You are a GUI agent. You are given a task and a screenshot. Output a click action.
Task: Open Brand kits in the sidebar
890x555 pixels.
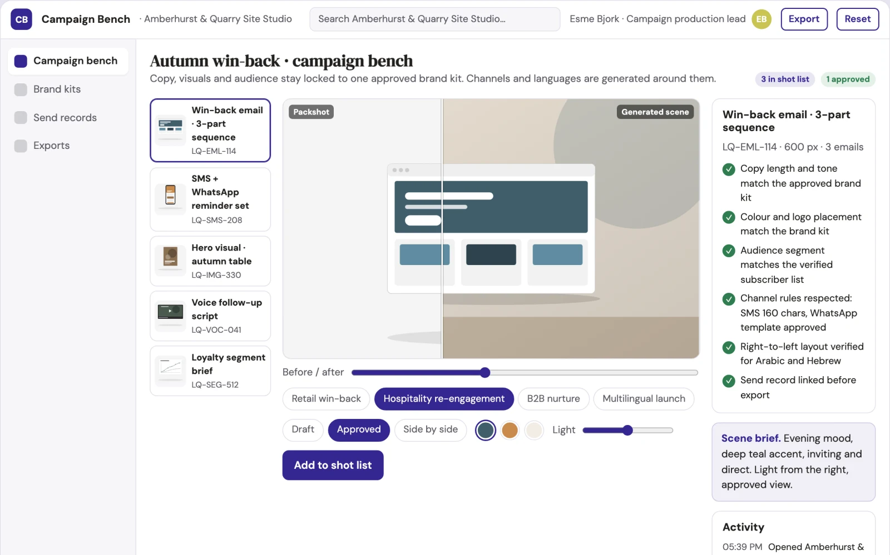pyautogui.click(x=68, y=89)
